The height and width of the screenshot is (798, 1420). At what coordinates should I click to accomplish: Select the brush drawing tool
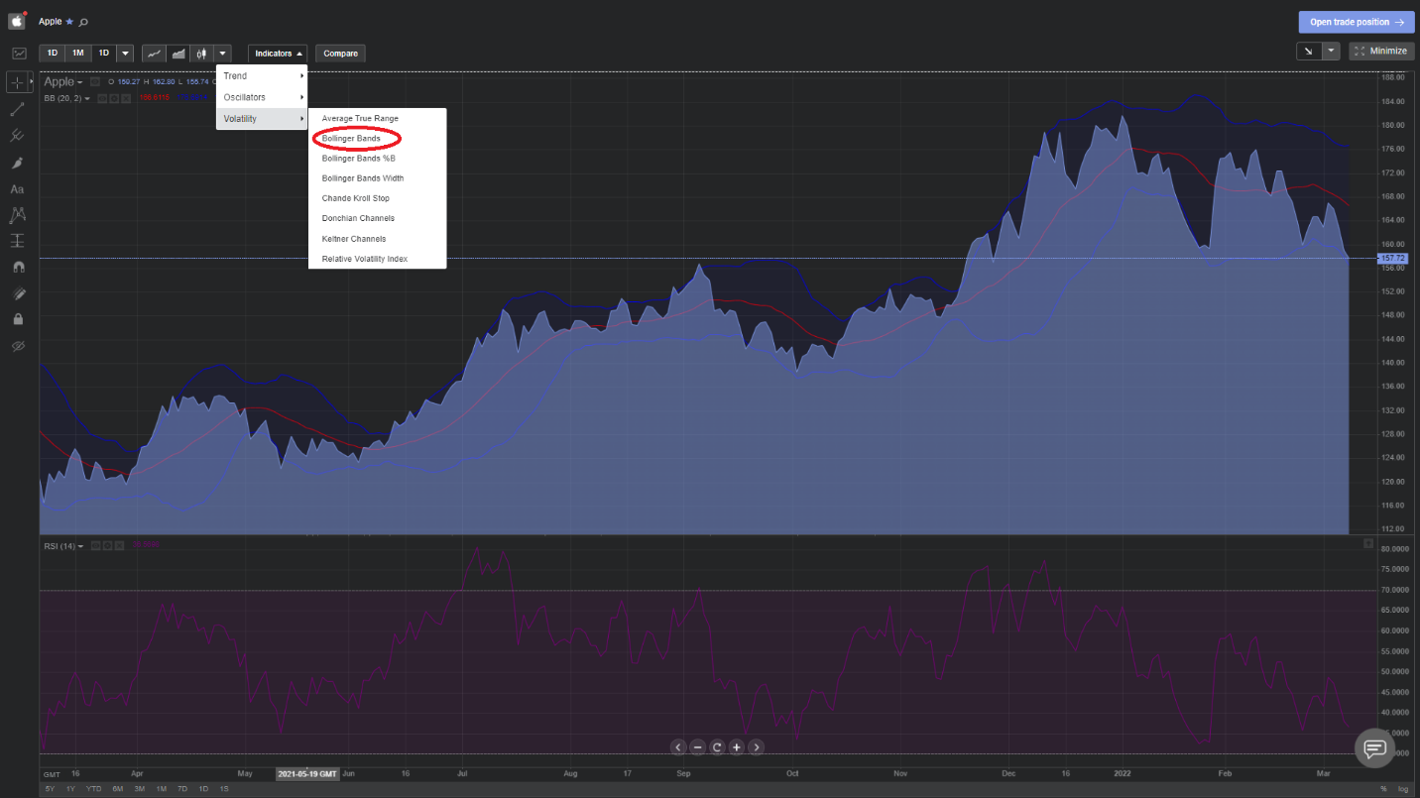pos(17,163)
